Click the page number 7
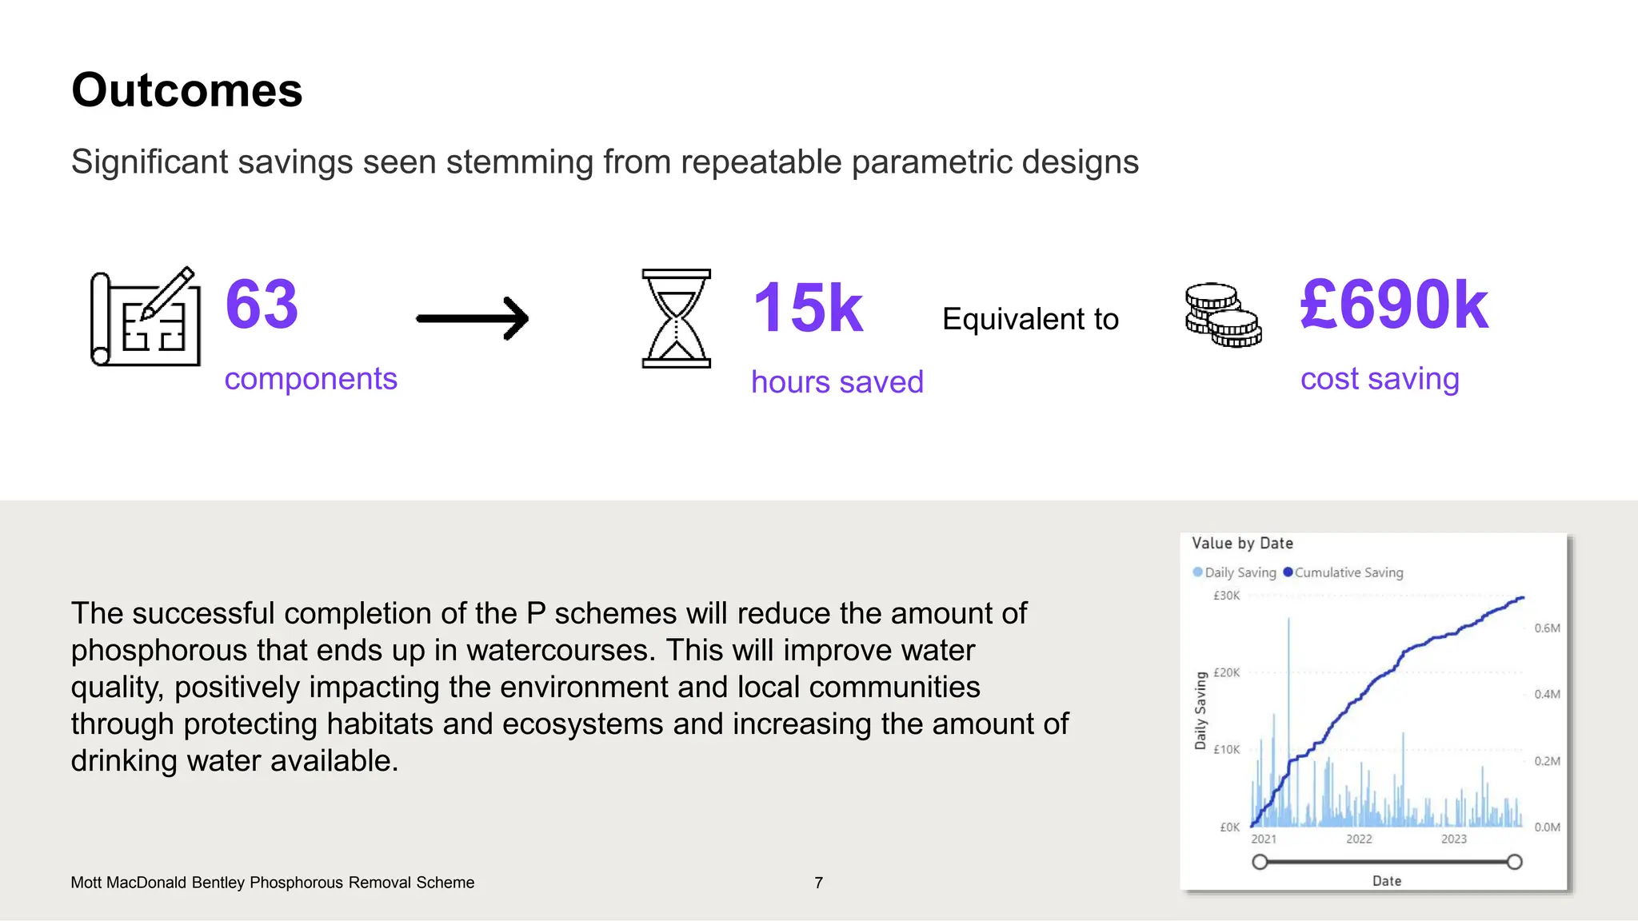Image resolution: width=1638 pixels, height=921 pixels. click(x=818, y=883)
